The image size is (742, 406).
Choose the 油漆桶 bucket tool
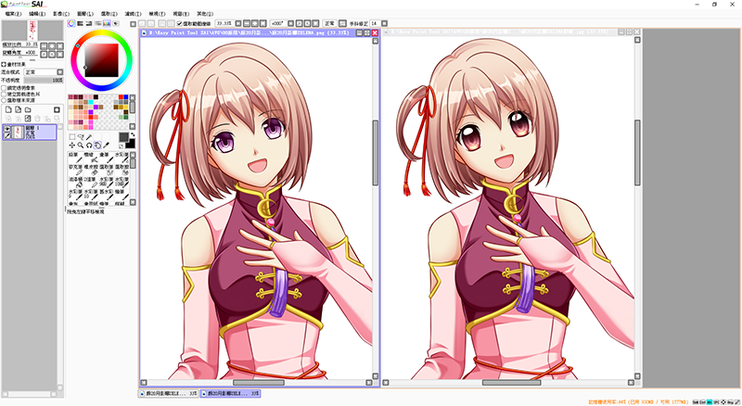click(x=74, y=183)
